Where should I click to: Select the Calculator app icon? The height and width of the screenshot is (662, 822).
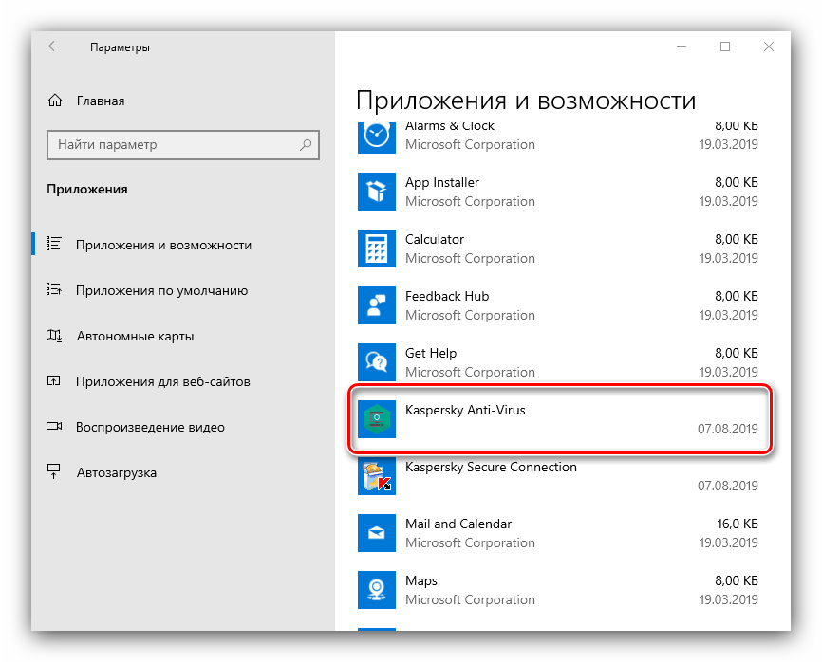click(376, 248)
